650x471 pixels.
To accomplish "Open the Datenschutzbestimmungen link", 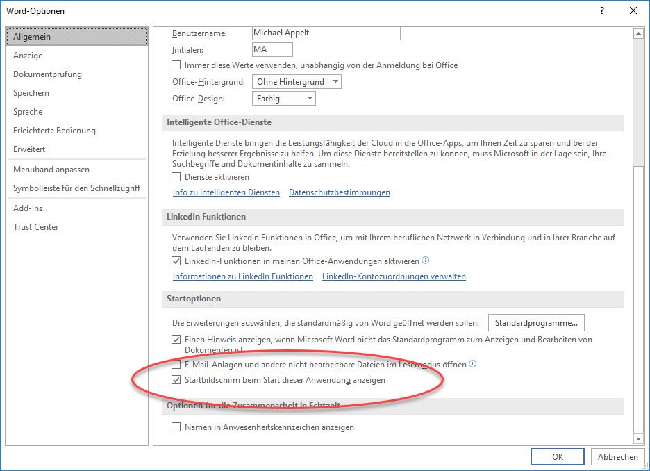I will pyautogui.click(x=339, y=192).
